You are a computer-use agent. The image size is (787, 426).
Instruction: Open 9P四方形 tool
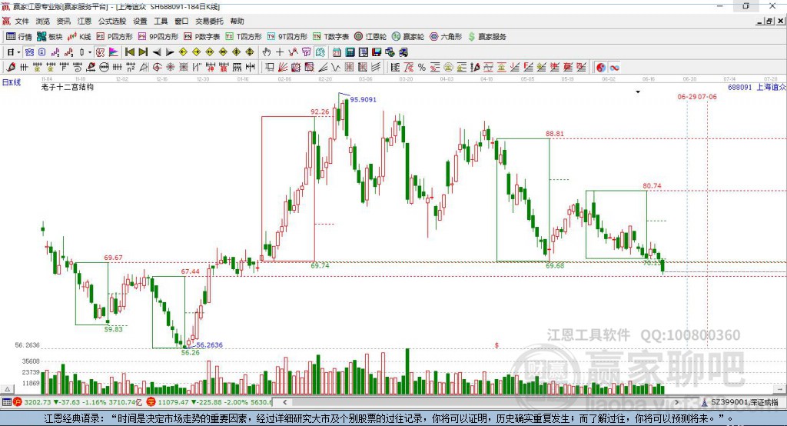click(x=158, y=37)
